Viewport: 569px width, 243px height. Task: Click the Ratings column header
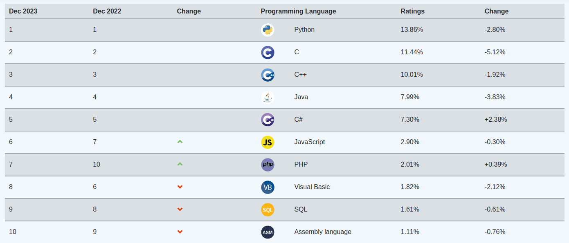[412, 11]
